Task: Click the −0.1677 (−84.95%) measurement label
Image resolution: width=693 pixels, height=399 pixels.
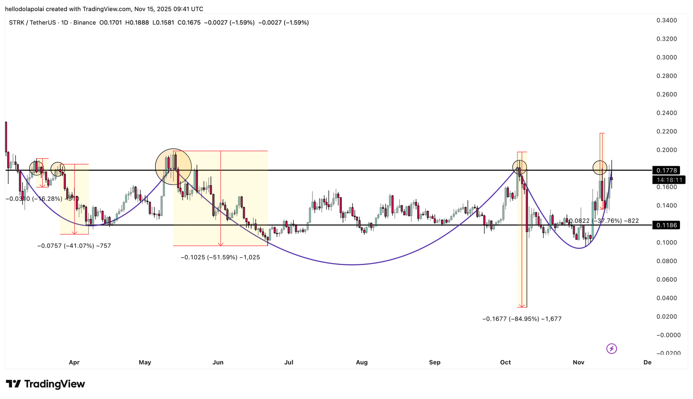Action: tap(522, 319)
